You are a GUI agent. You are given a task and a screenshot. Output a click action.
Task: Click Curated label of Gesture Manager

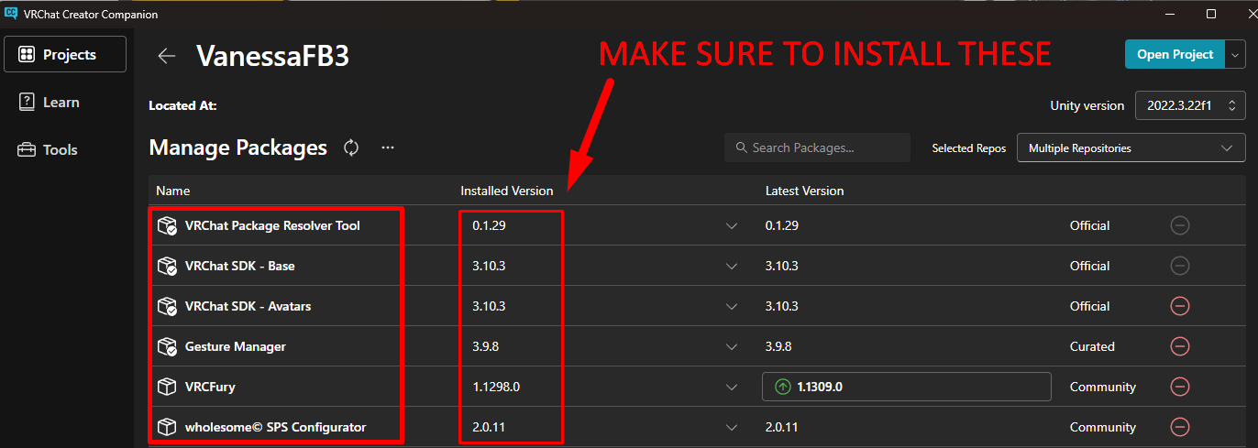pyautogui.click(x=1092, y=346)
